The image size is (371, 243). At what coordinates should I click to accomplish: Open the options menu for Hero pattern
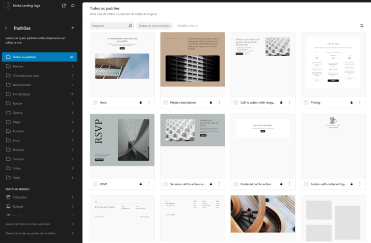[x=149, y=103]
